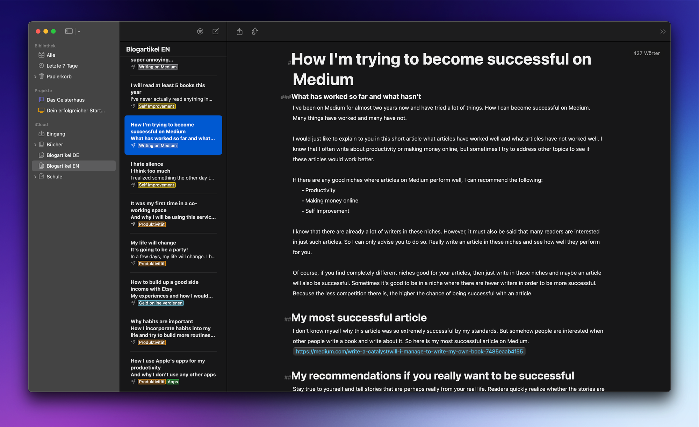Open the notes list sort options icon
699x427 pixels.
pyautogui.click(x=200, y=31)
